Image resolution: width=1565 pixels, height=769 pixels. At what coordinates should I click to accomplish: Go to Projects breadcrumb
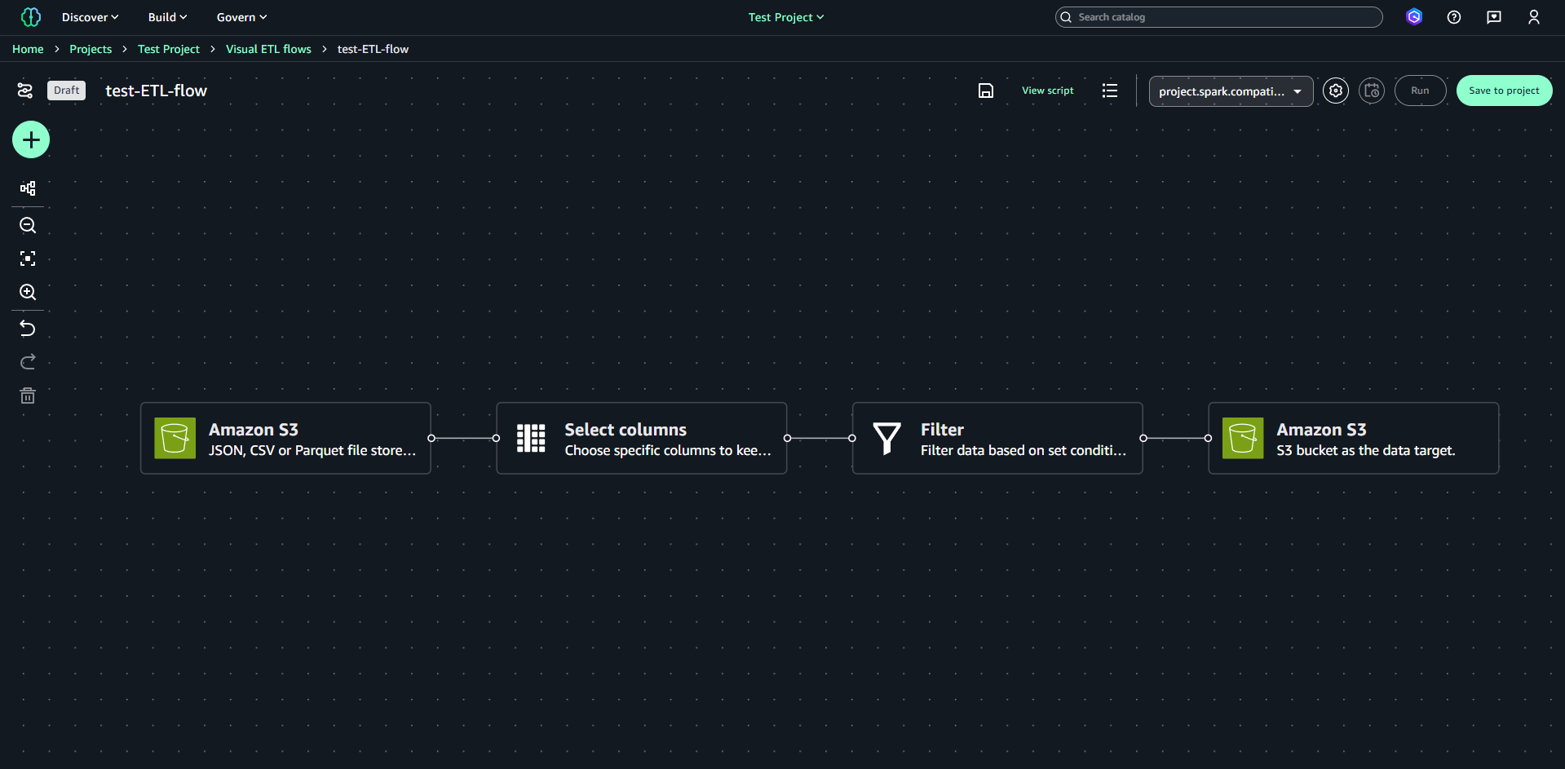(91, 49)
